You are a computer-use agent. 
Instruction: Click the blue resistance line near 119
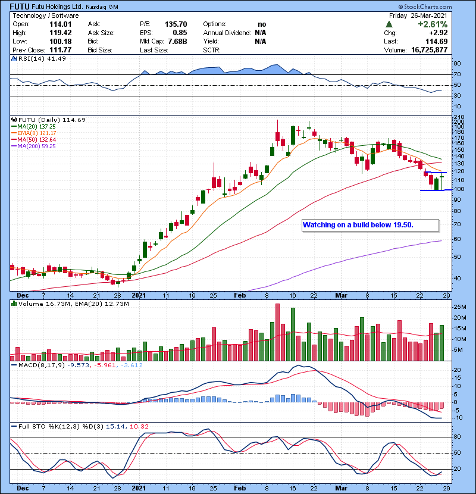436,173
